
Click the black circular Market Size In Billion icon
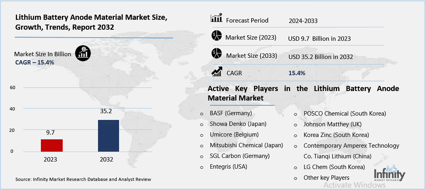83,54
